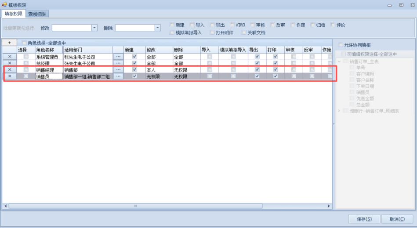The width and height of the screenshot is (417, 228).
Task: Click the 销售员 role name cell
Action: (48, 76)
